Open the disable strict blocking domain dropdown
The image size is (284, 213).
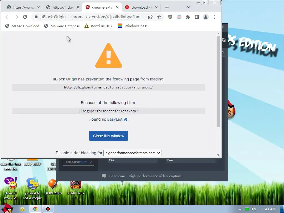tap(132, 153)
